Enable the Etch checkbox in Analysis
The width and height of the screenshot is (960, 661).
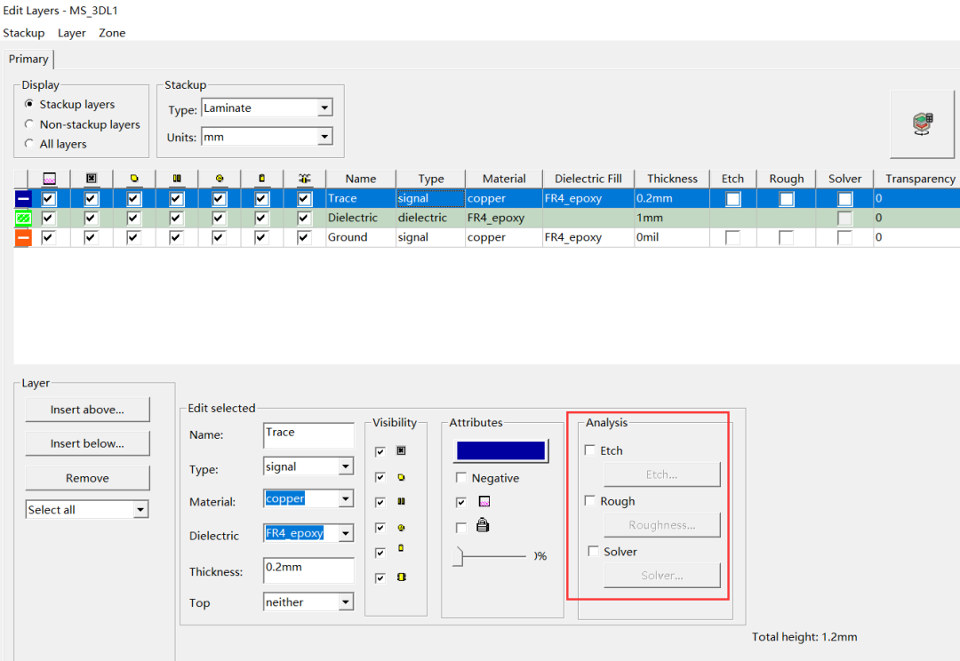tap(590, 450)
